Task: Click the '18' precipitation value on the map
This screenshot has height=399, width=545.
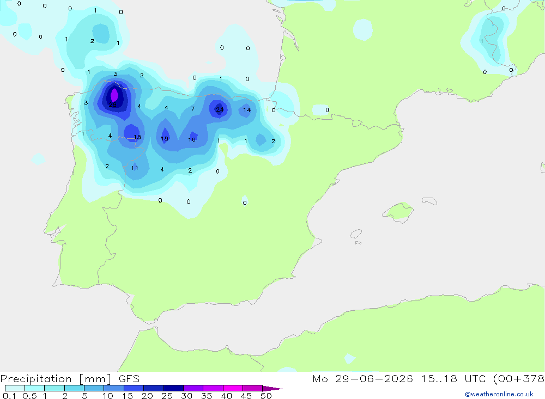Action: tap(137, 137)
